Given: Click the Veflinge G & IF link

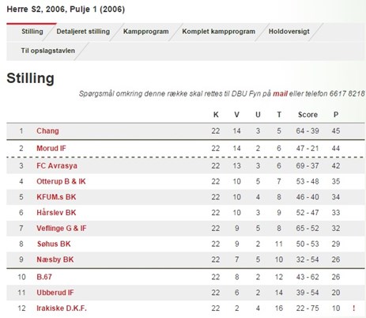Looking at the screenshot, I should click(62, 228).
